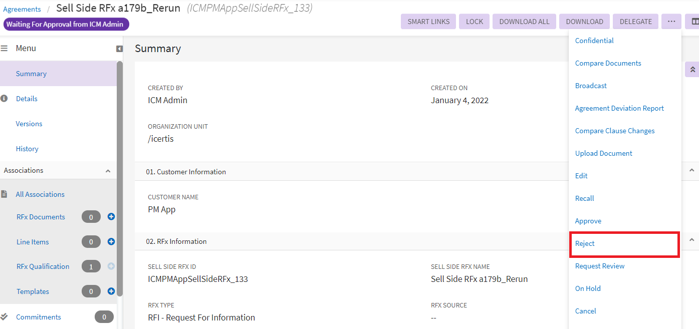Image resolution: width=699 pixels, height=329 pixels.
Task: Click plus icon beside Templates
Action: point(111,291)
